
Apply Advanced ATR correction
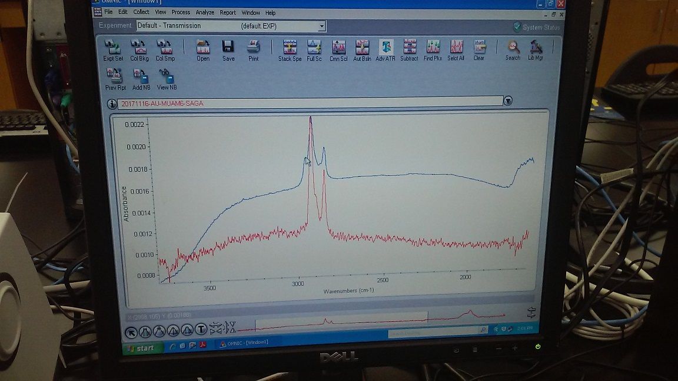(385, 50)
